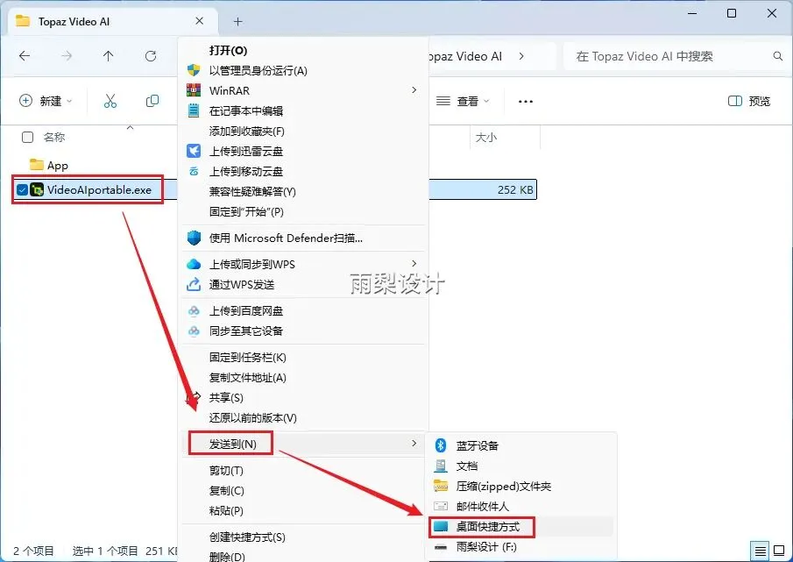Click the VideoAIportable.exe file name
The height and width of the screenshot is (562, 793).
coord(99,189)
